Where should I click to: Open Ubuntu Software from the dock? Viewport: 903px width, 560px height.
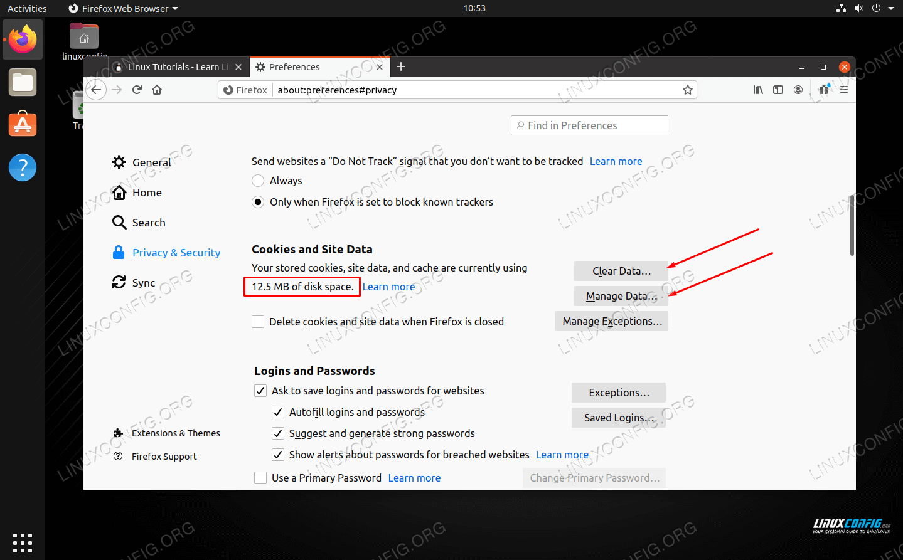coord(23,124)
